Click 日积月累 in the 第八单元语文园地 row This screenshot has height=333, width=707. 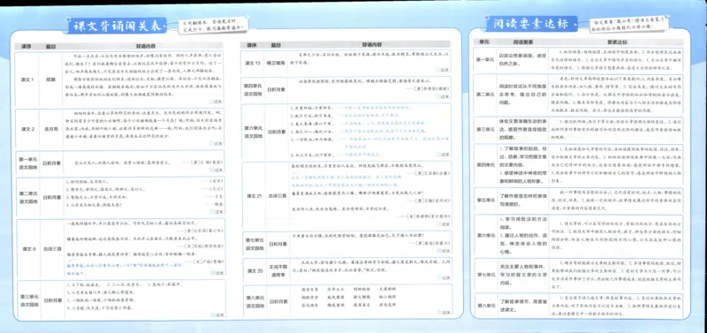click(x=277, y=300)
